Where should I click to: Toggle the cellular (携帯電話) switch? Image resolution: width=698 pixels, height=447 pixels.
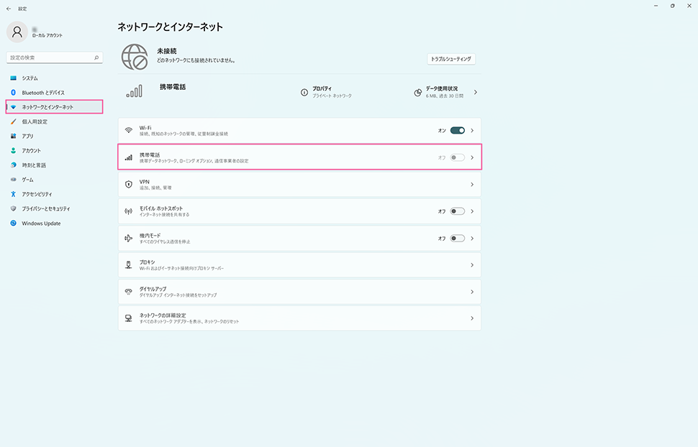(458, 157)
